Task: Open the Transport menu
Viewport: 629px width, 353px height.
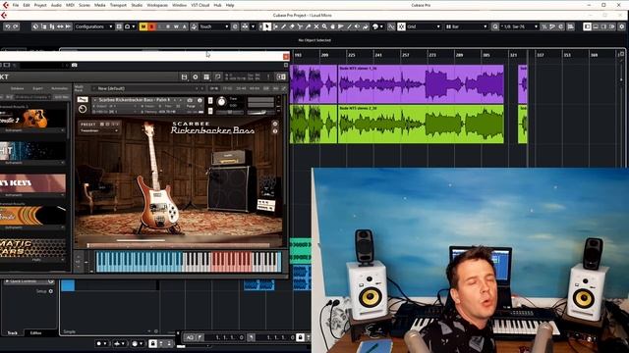Action: (118, 5)
